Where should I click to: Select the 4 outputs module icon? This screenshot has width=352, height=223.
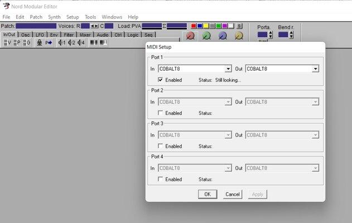(81, 42)
